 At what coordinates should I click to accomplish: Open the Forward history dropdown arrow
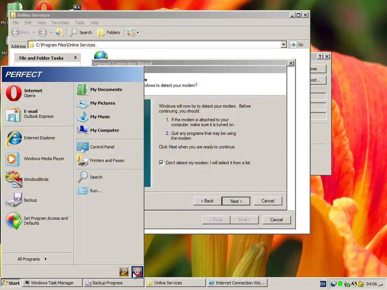tap(51, 32)
